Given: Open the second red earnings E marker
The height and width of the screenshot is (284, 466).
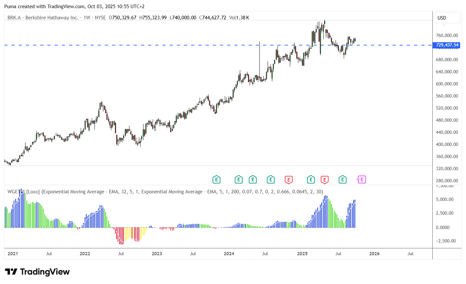Looking at the screenshot, I should [325, 179].
